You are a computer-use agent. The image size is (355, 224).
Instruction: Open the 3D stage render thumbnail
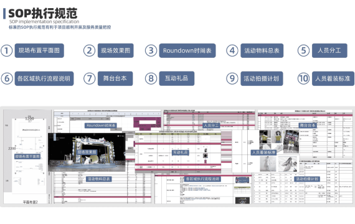pyautogui.click(x=87, y=152)
